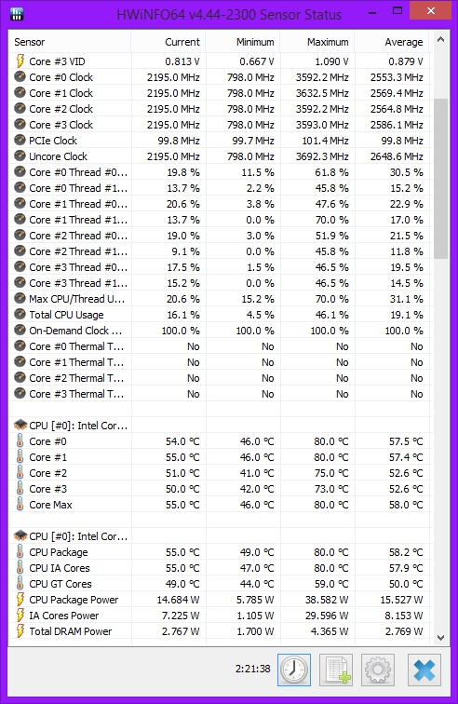This screenshot has height=704, width=458.
Task: Close the sensor window with blue X icon
Action: point(424,670)
